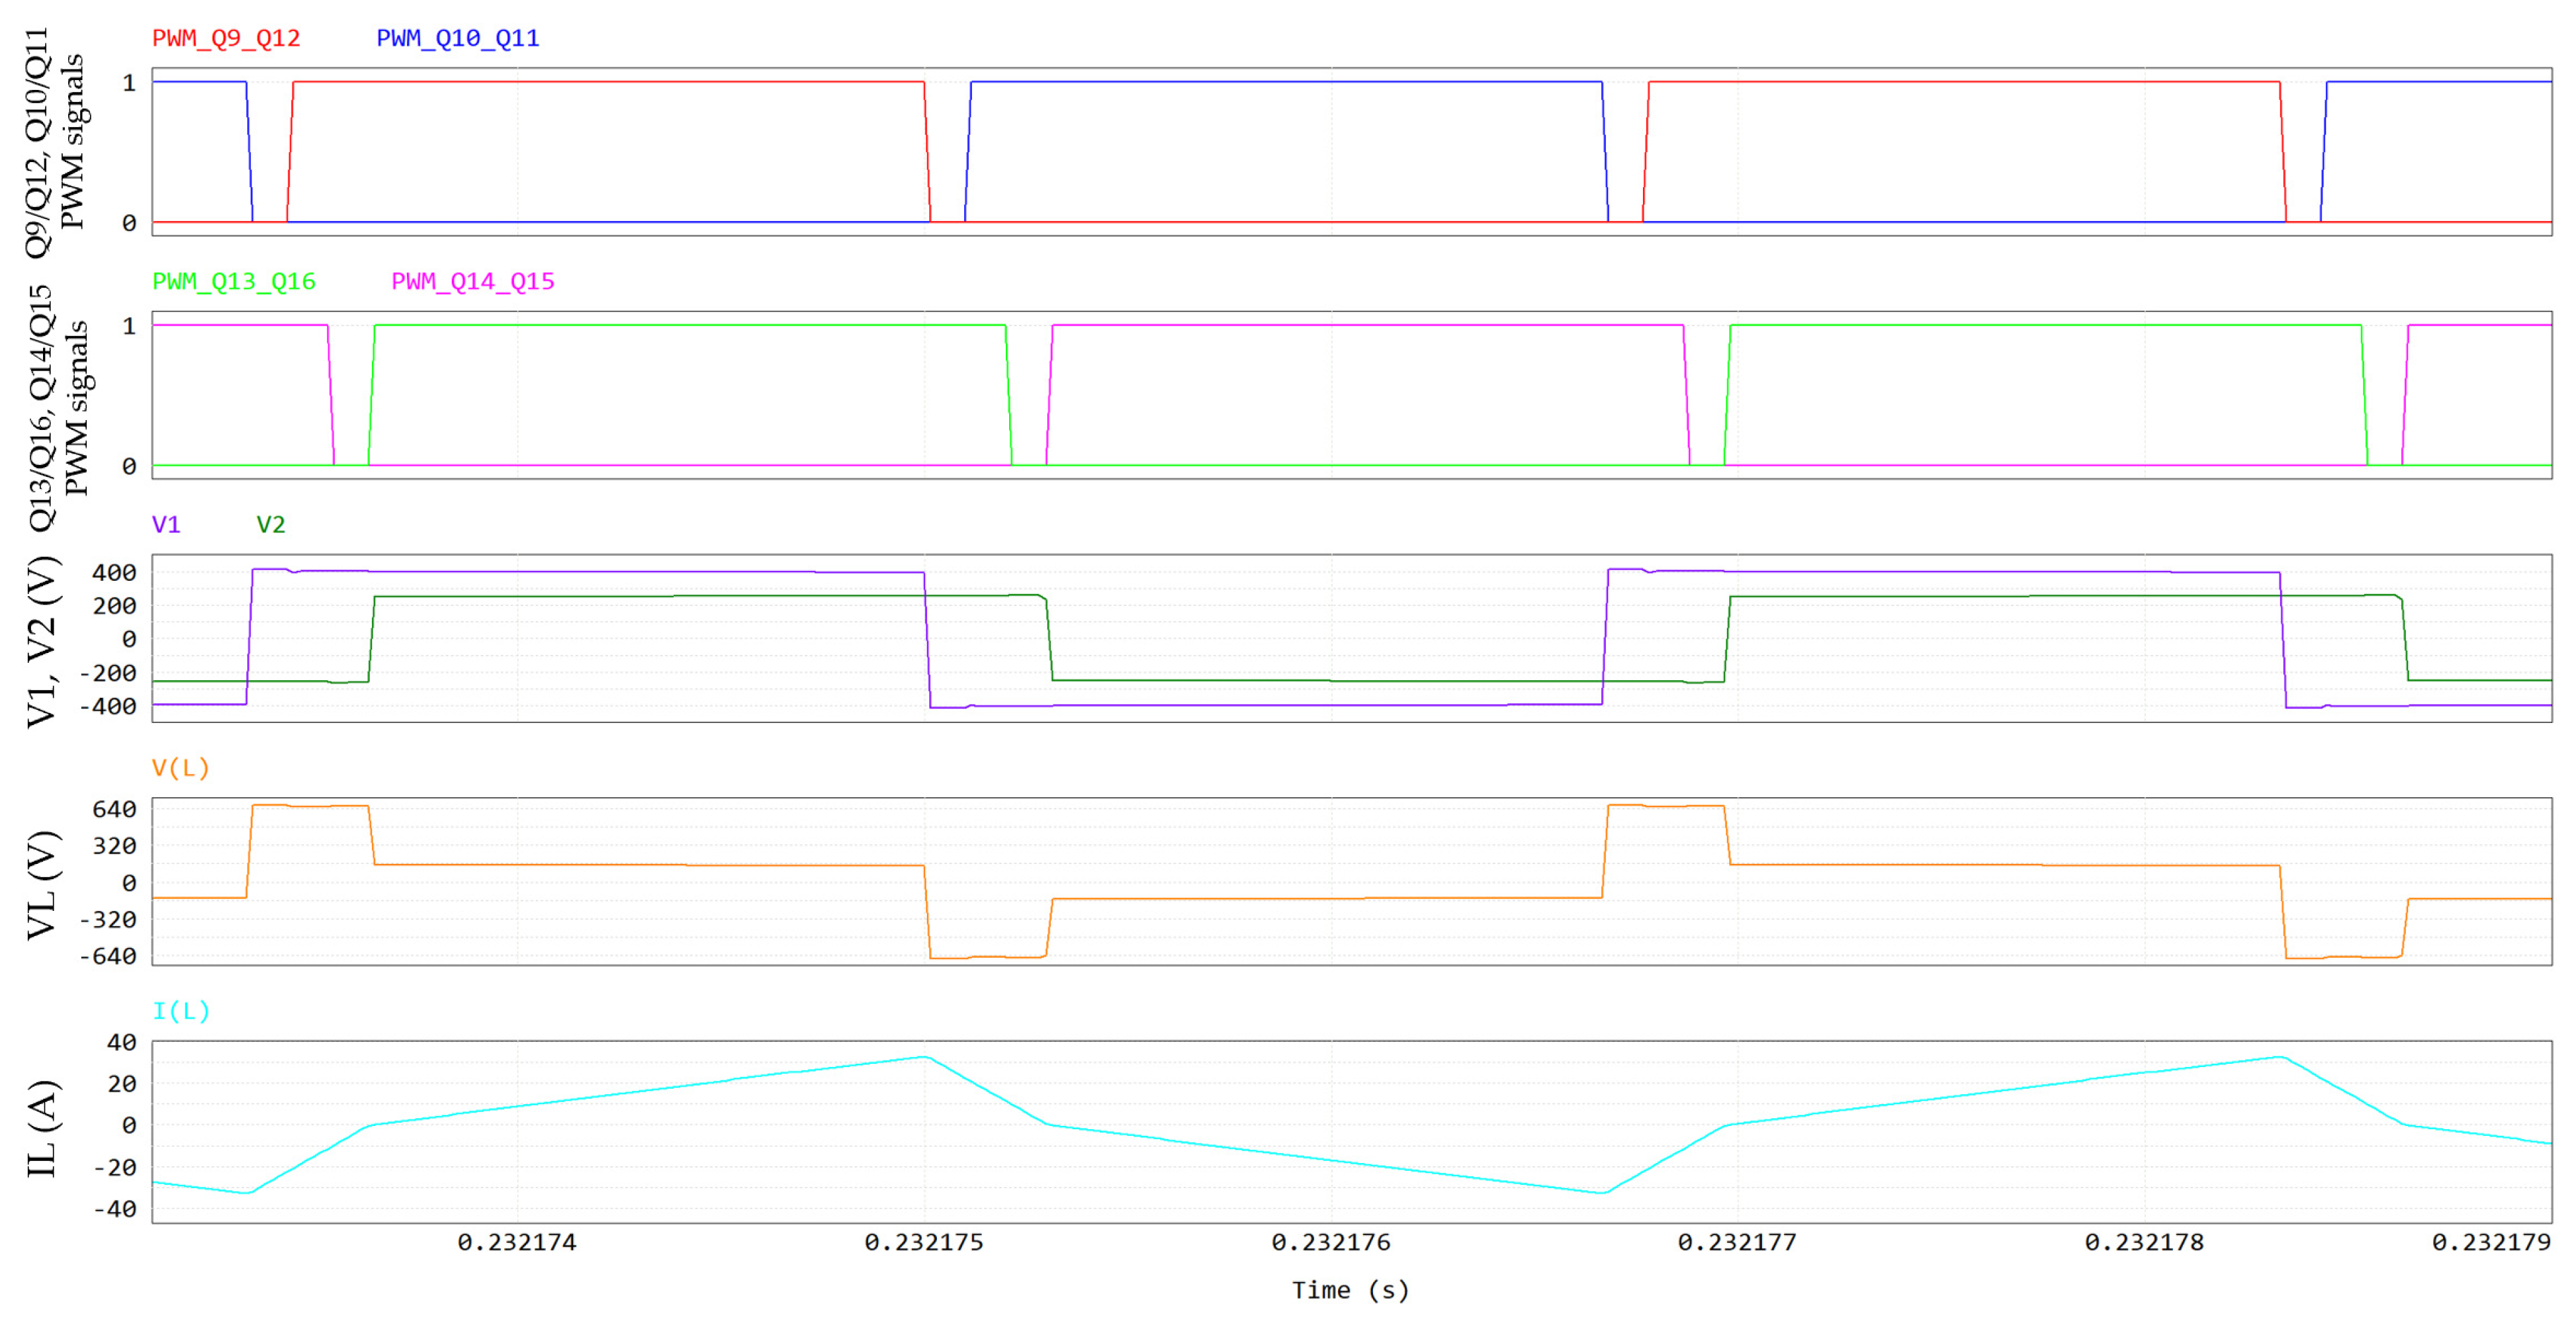Image resolution: width=2576 pixels, height=1331 pixels.
Task: Click the 0.232179 time tick label
Action: coord(2491,1242)
